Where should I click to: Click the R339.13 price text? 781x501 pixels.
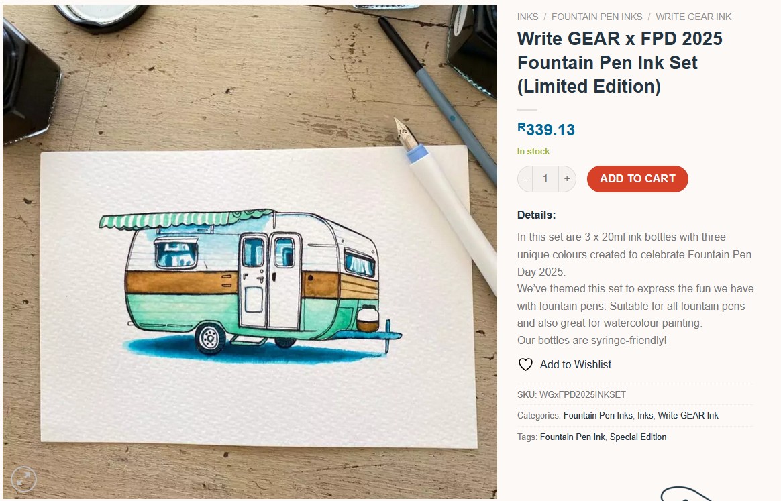[x=546, y=129]
